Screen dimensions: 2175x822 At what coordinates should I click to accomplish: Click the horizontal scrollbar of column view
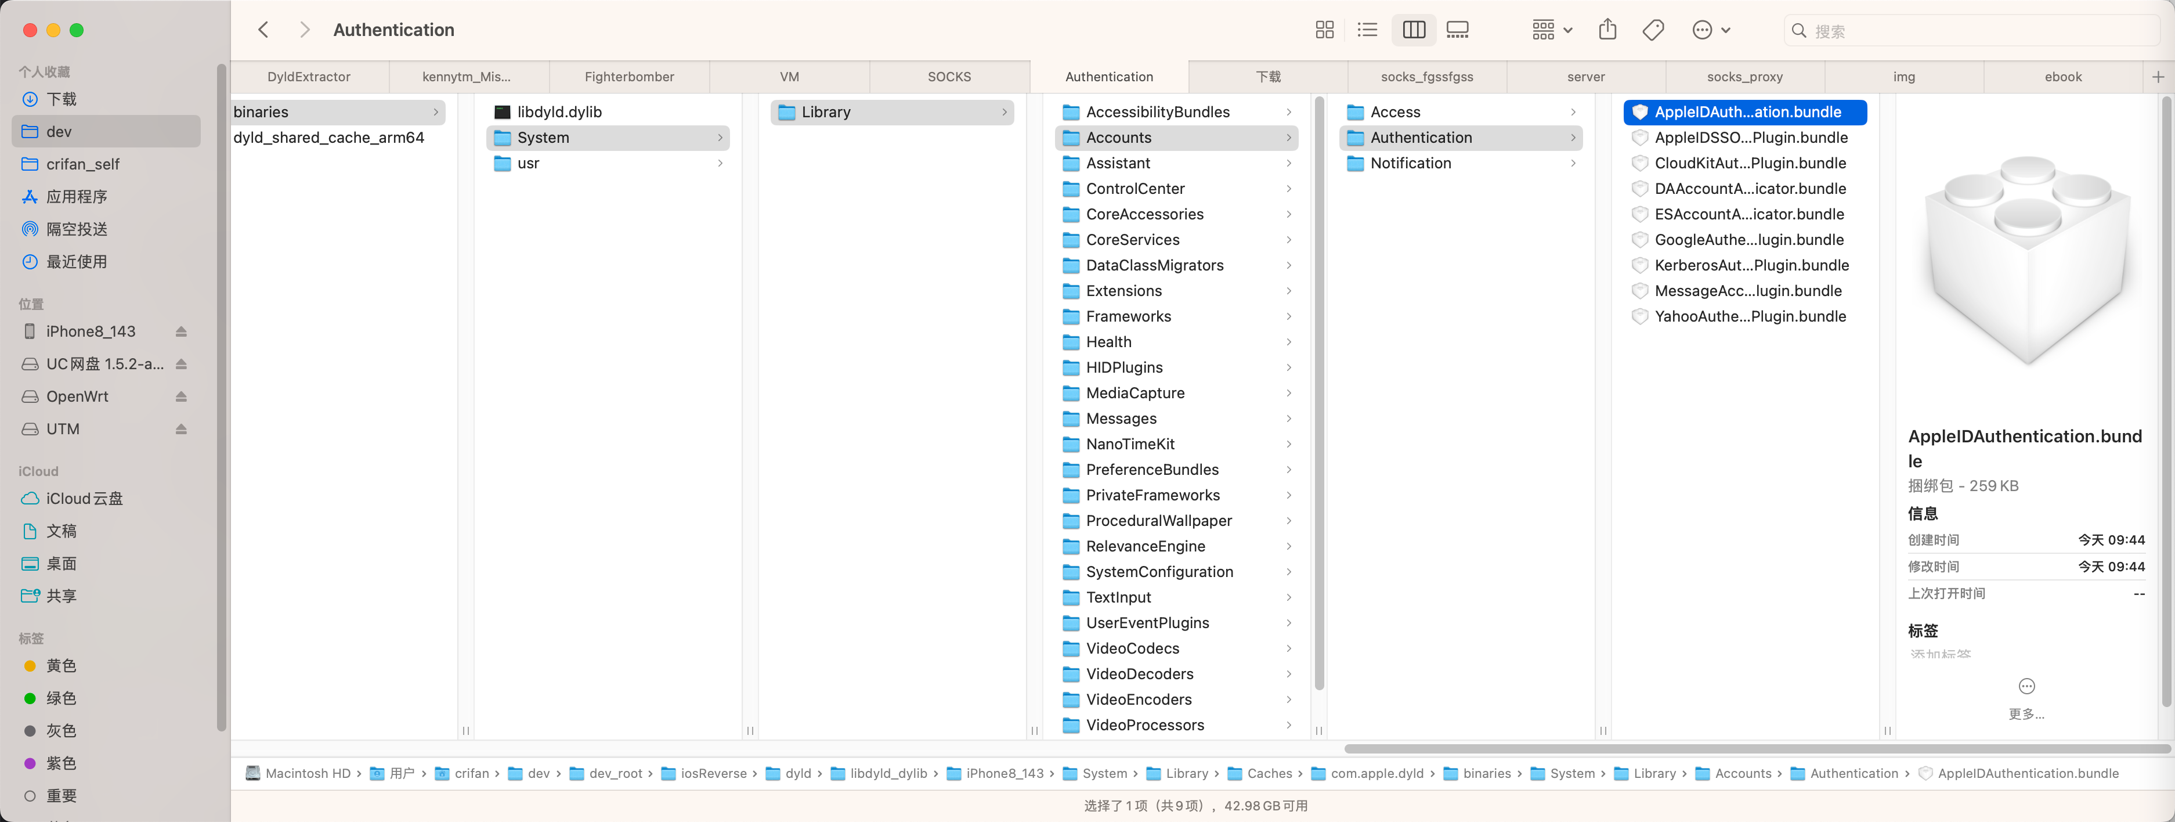1756,749
